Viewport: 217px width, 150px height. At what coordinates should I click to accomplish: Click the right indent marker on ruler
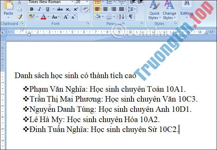pos(206,32)
